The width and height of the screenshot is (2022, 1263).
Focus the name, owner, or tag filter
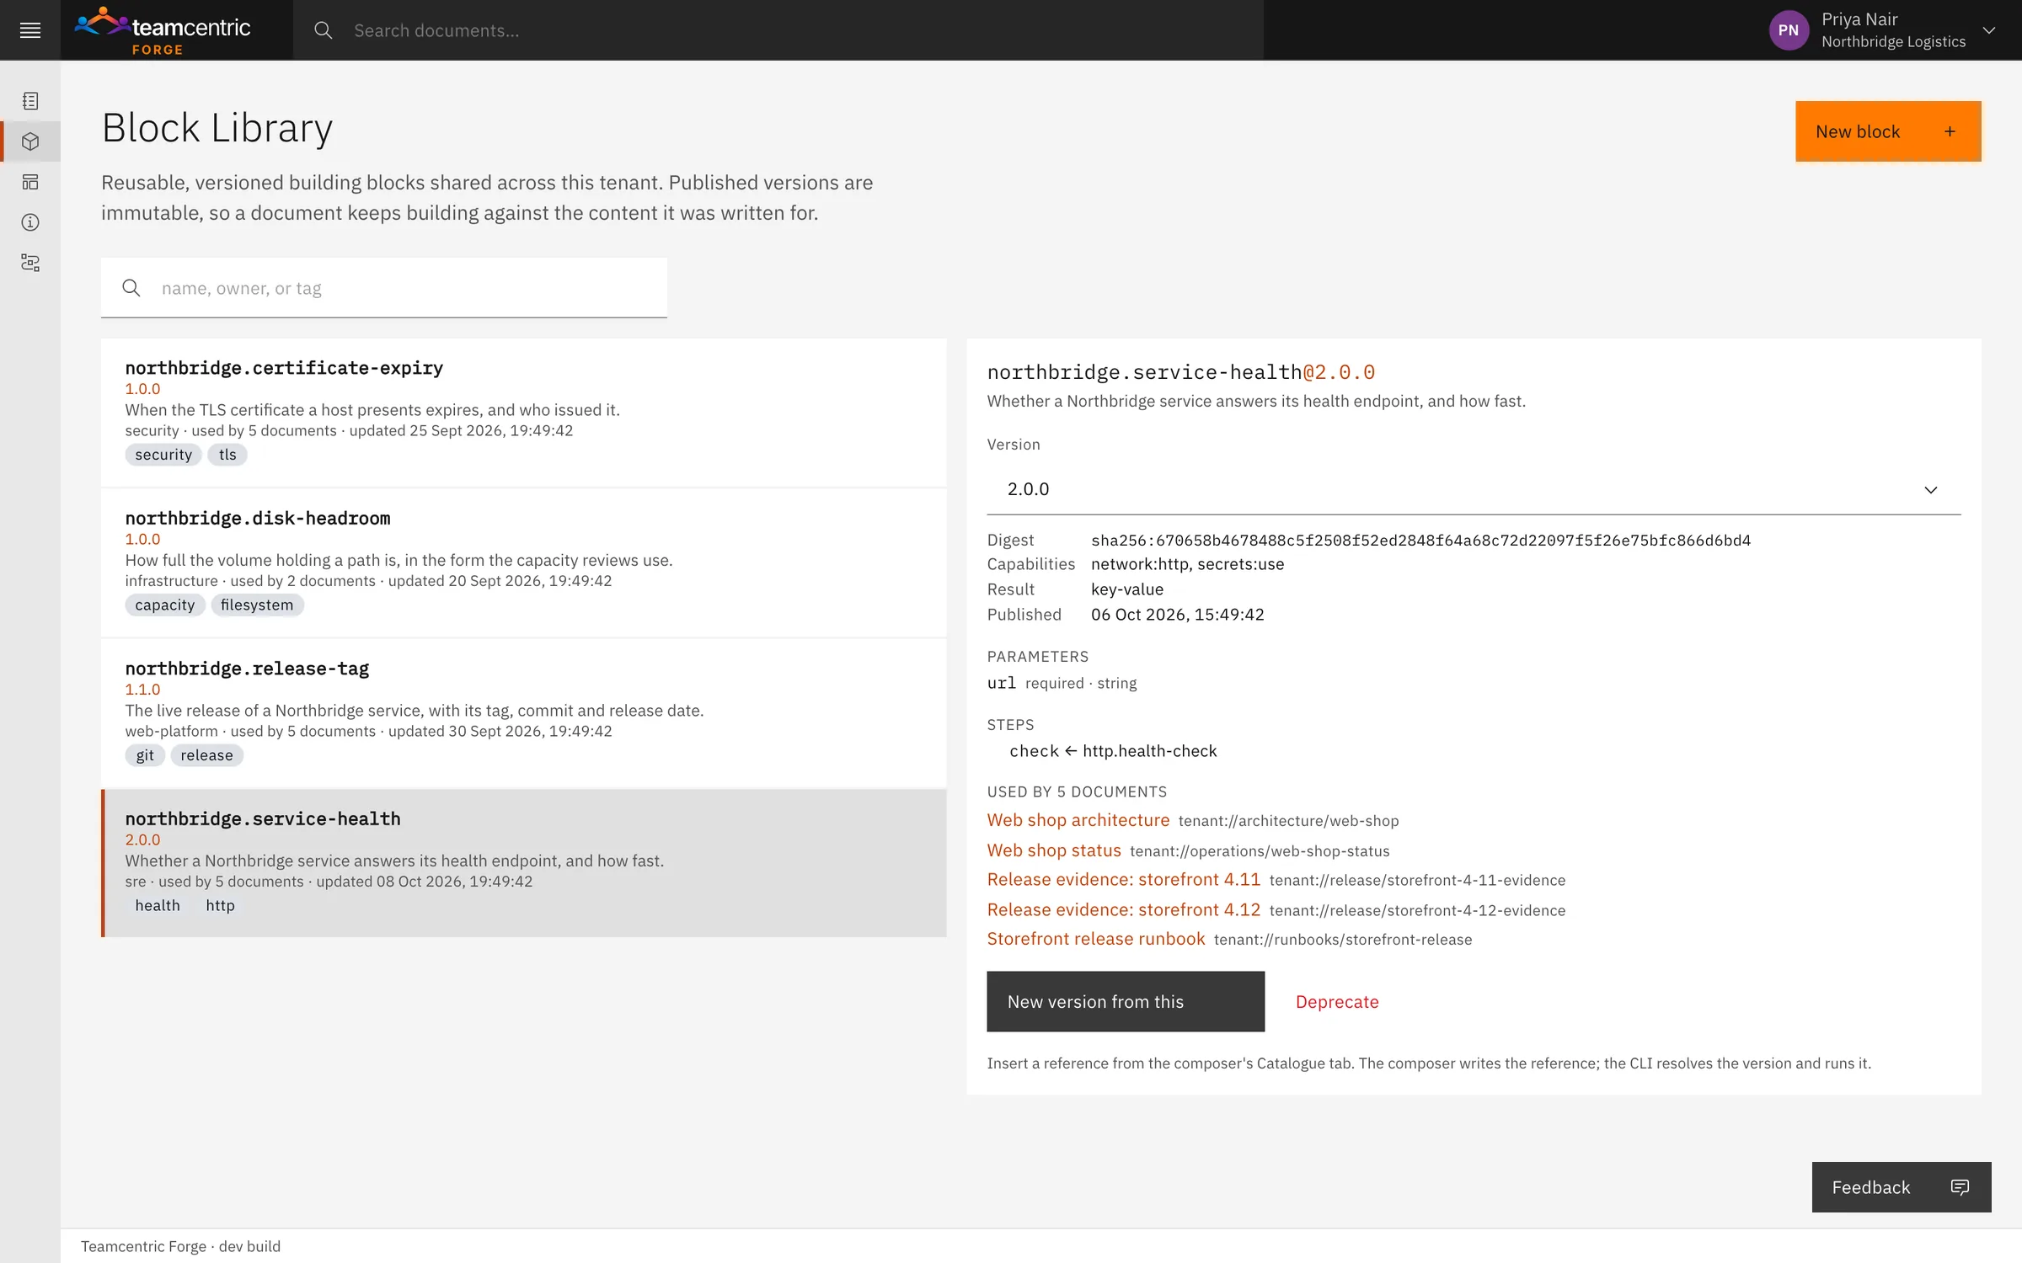384,288
